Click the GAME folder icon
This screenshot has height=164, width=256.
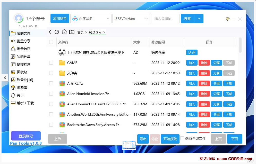pos(62,63)
